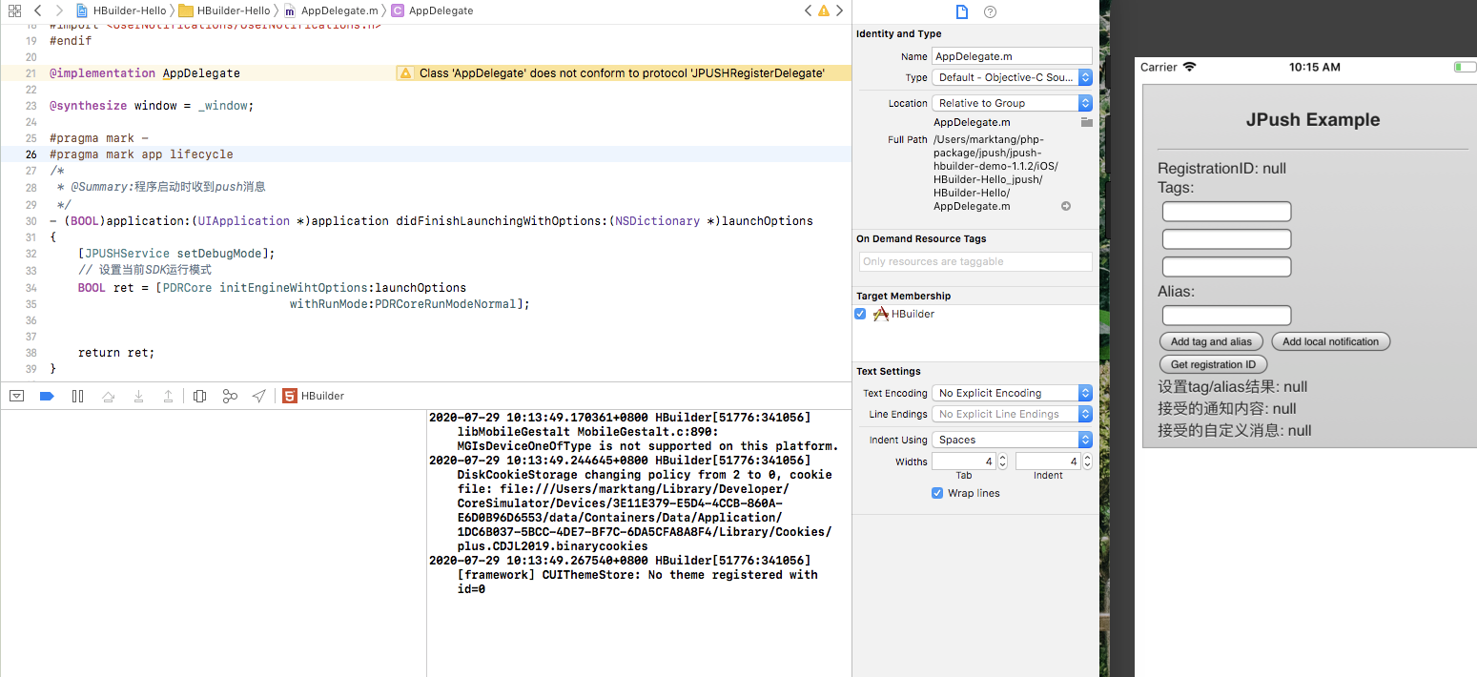Open the Quick Help inspector tab
This screenshot has width=1477, height=677.
pyautogui.click(x=990, y=12)
